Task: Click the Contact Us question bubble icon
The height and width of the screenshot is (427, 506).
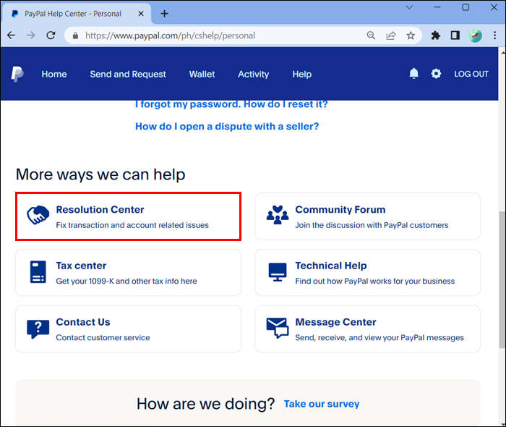Action: pyautogui.click(x=38, y=329)
